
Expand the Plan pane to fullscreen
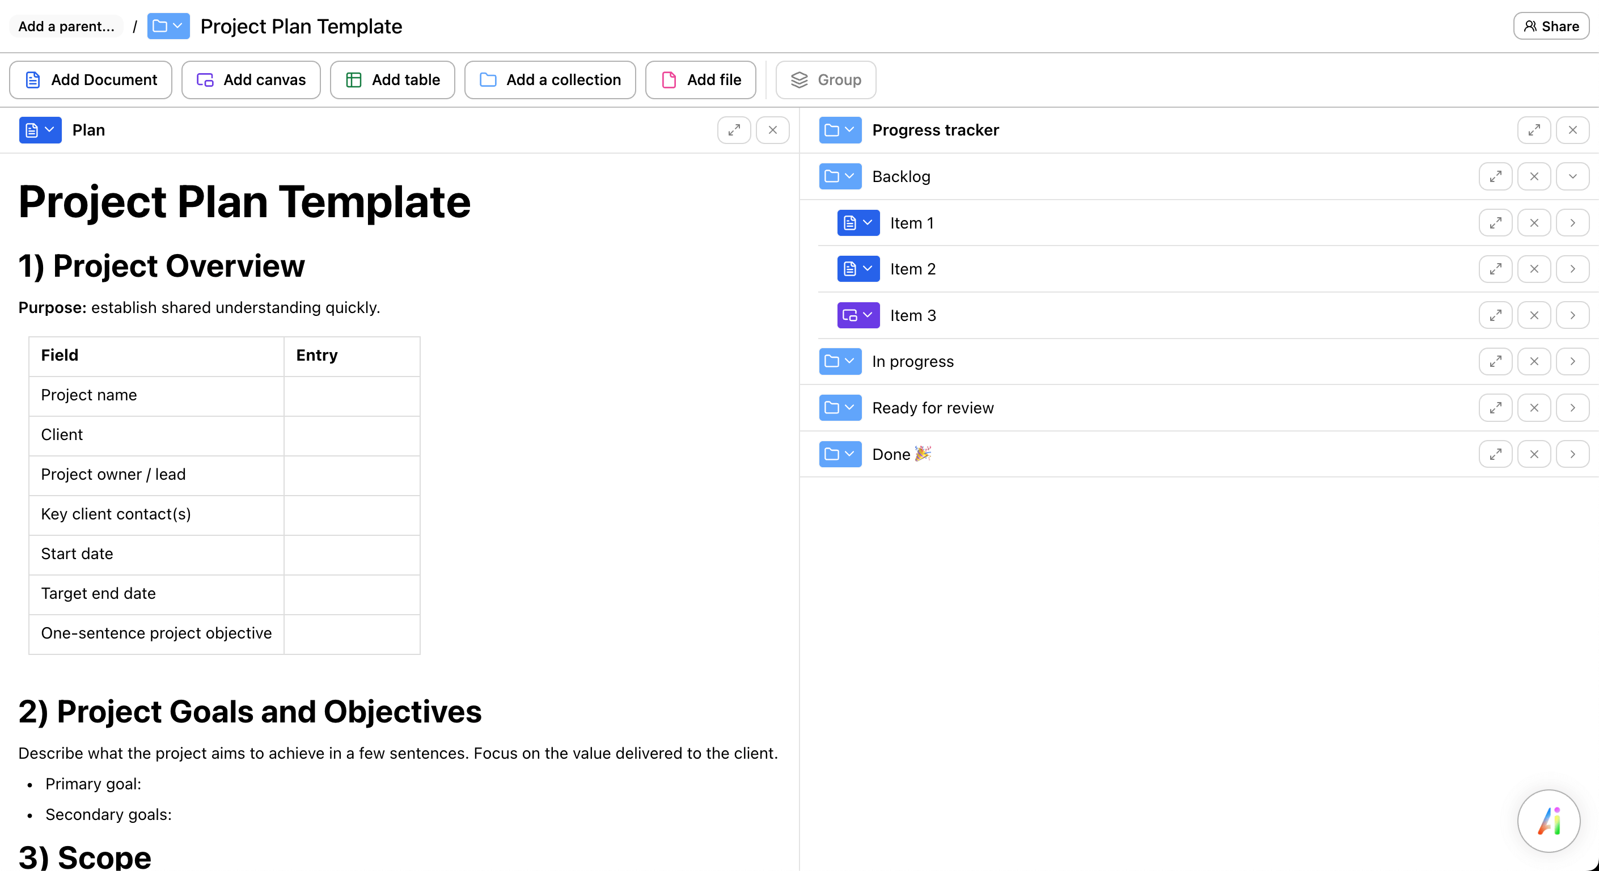[734, 130]
